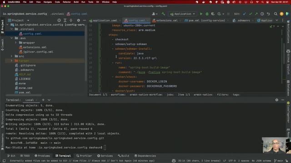This screenshot has width=291, height=163.
Task: Hide the Project tool window
Action: 84,20
